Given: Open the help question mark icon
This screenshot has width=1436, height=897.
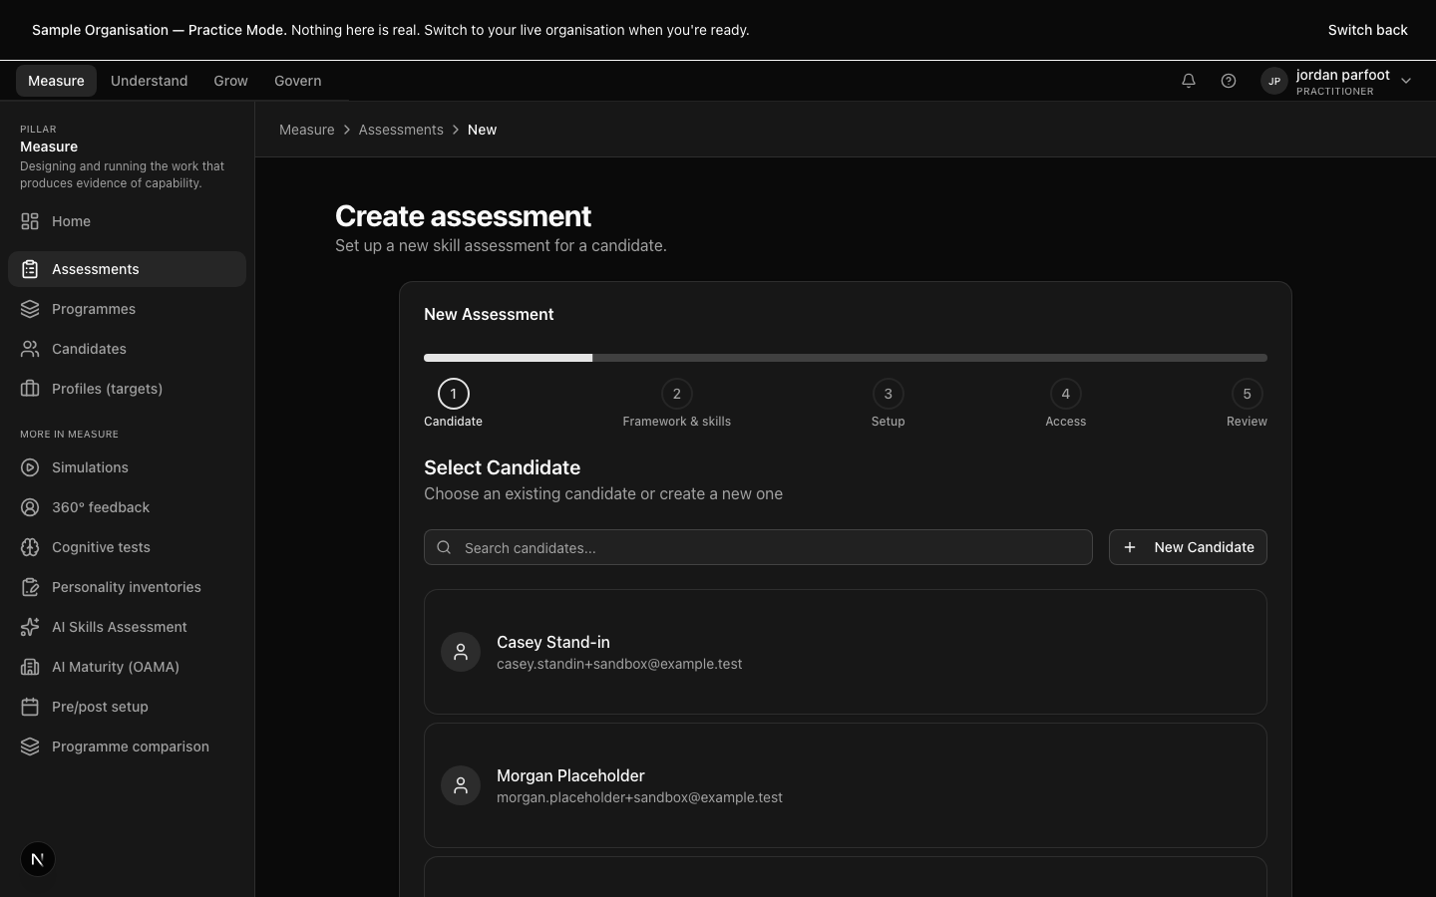Looking at the screenshot, I should [x=1229, y=81].
